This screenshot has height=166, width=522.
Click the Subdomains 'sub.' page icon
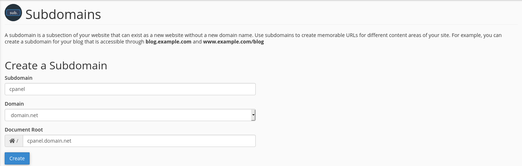click(x=13, y=13)
